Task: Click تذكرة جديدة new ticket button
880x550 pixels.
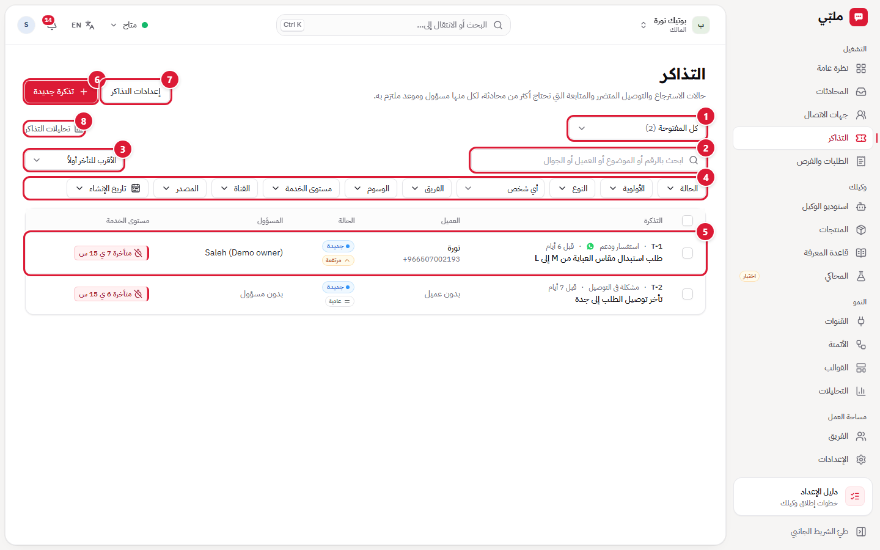Action: tap(61, 92)
